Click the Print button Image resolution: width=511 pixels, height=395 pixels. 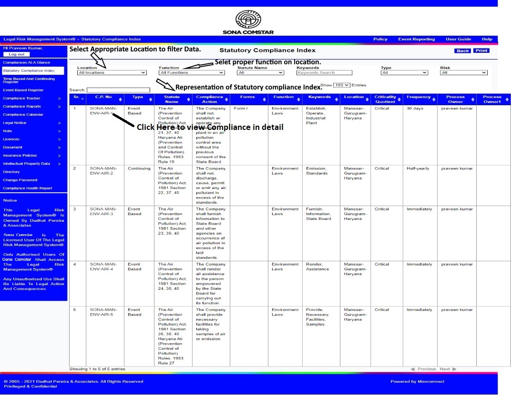pyautogui.click(x=481, y=50)
